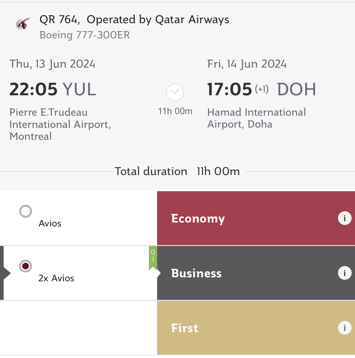This screenshot has width=355, height=358.
Task: Open Economy class info icon
Action: point(345,218)
